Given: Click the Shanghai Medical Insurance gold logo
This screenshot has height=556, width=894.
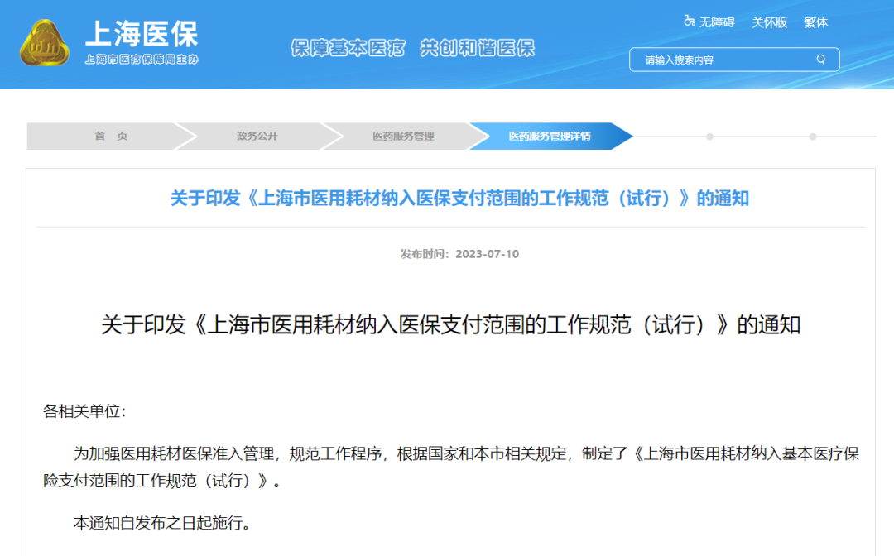Looking at the screenshot, I should coord(46,44).
